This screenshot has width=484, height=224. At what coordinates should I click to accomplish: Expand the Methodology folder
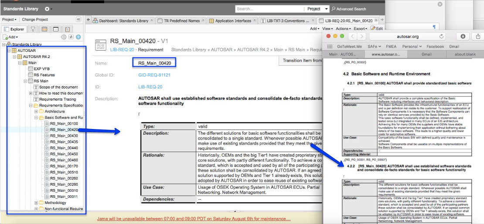click(x=36, y=203)
